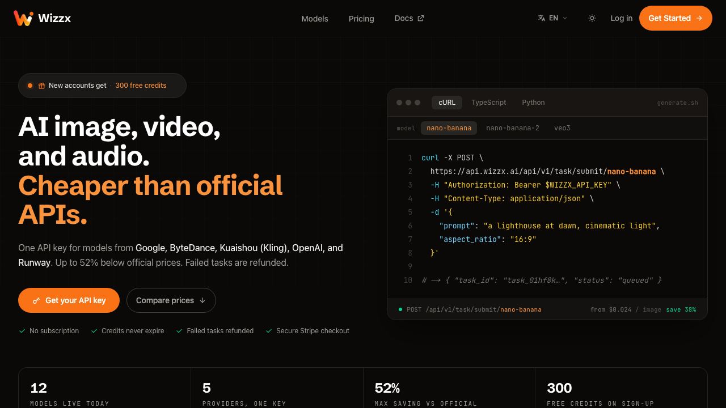Expand the EN language dropdown chevron

coord(565,18)
